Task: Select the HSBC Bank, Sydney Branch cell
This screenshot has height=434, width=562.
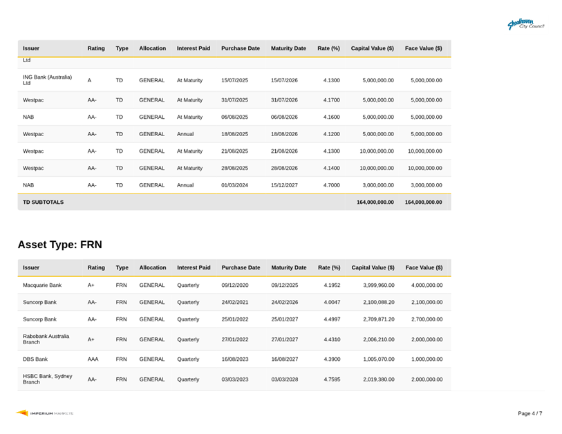Action: pos(47,379)
